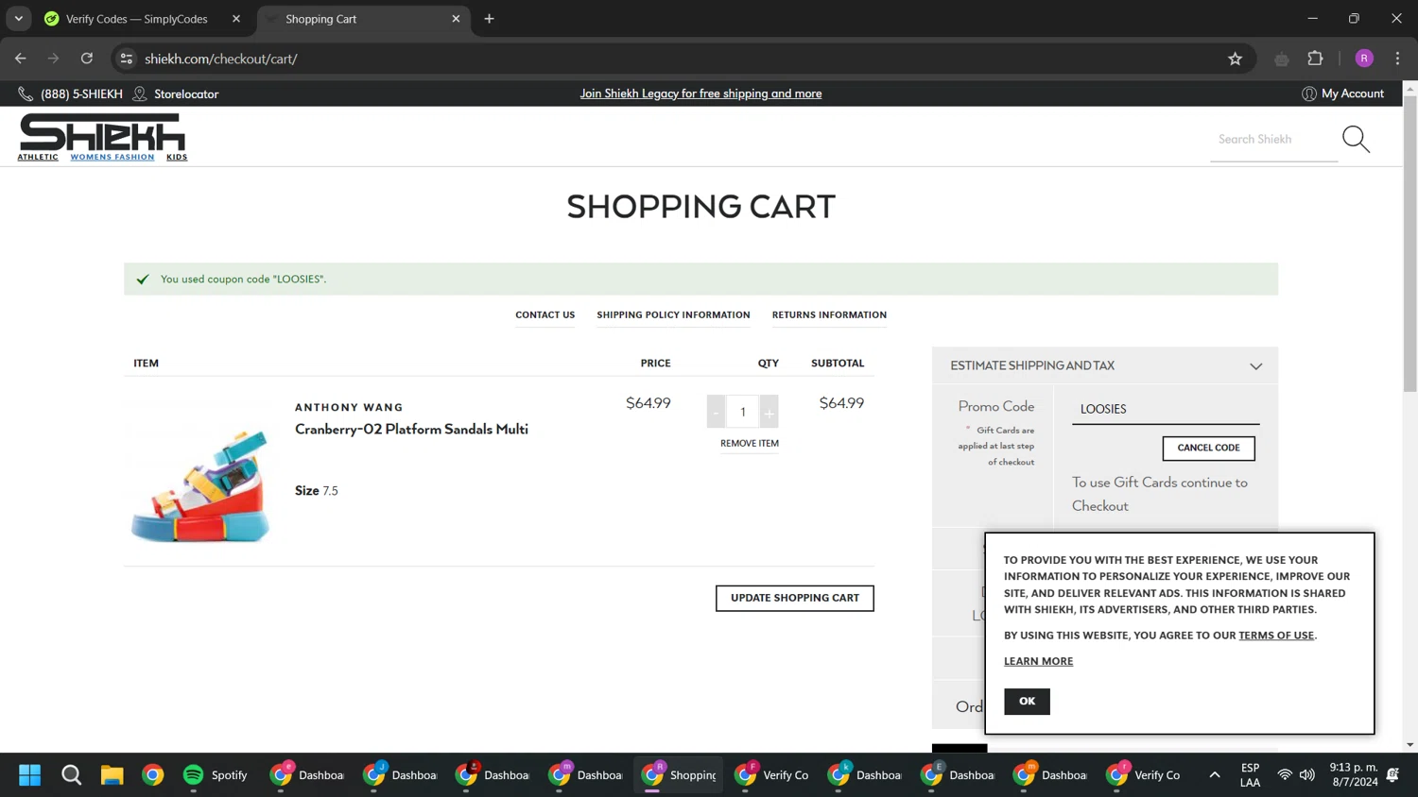This screenshot has width=1418, height=797.
Task: Open the notifications icon in tray
Action: click(x=1392, y=775)
